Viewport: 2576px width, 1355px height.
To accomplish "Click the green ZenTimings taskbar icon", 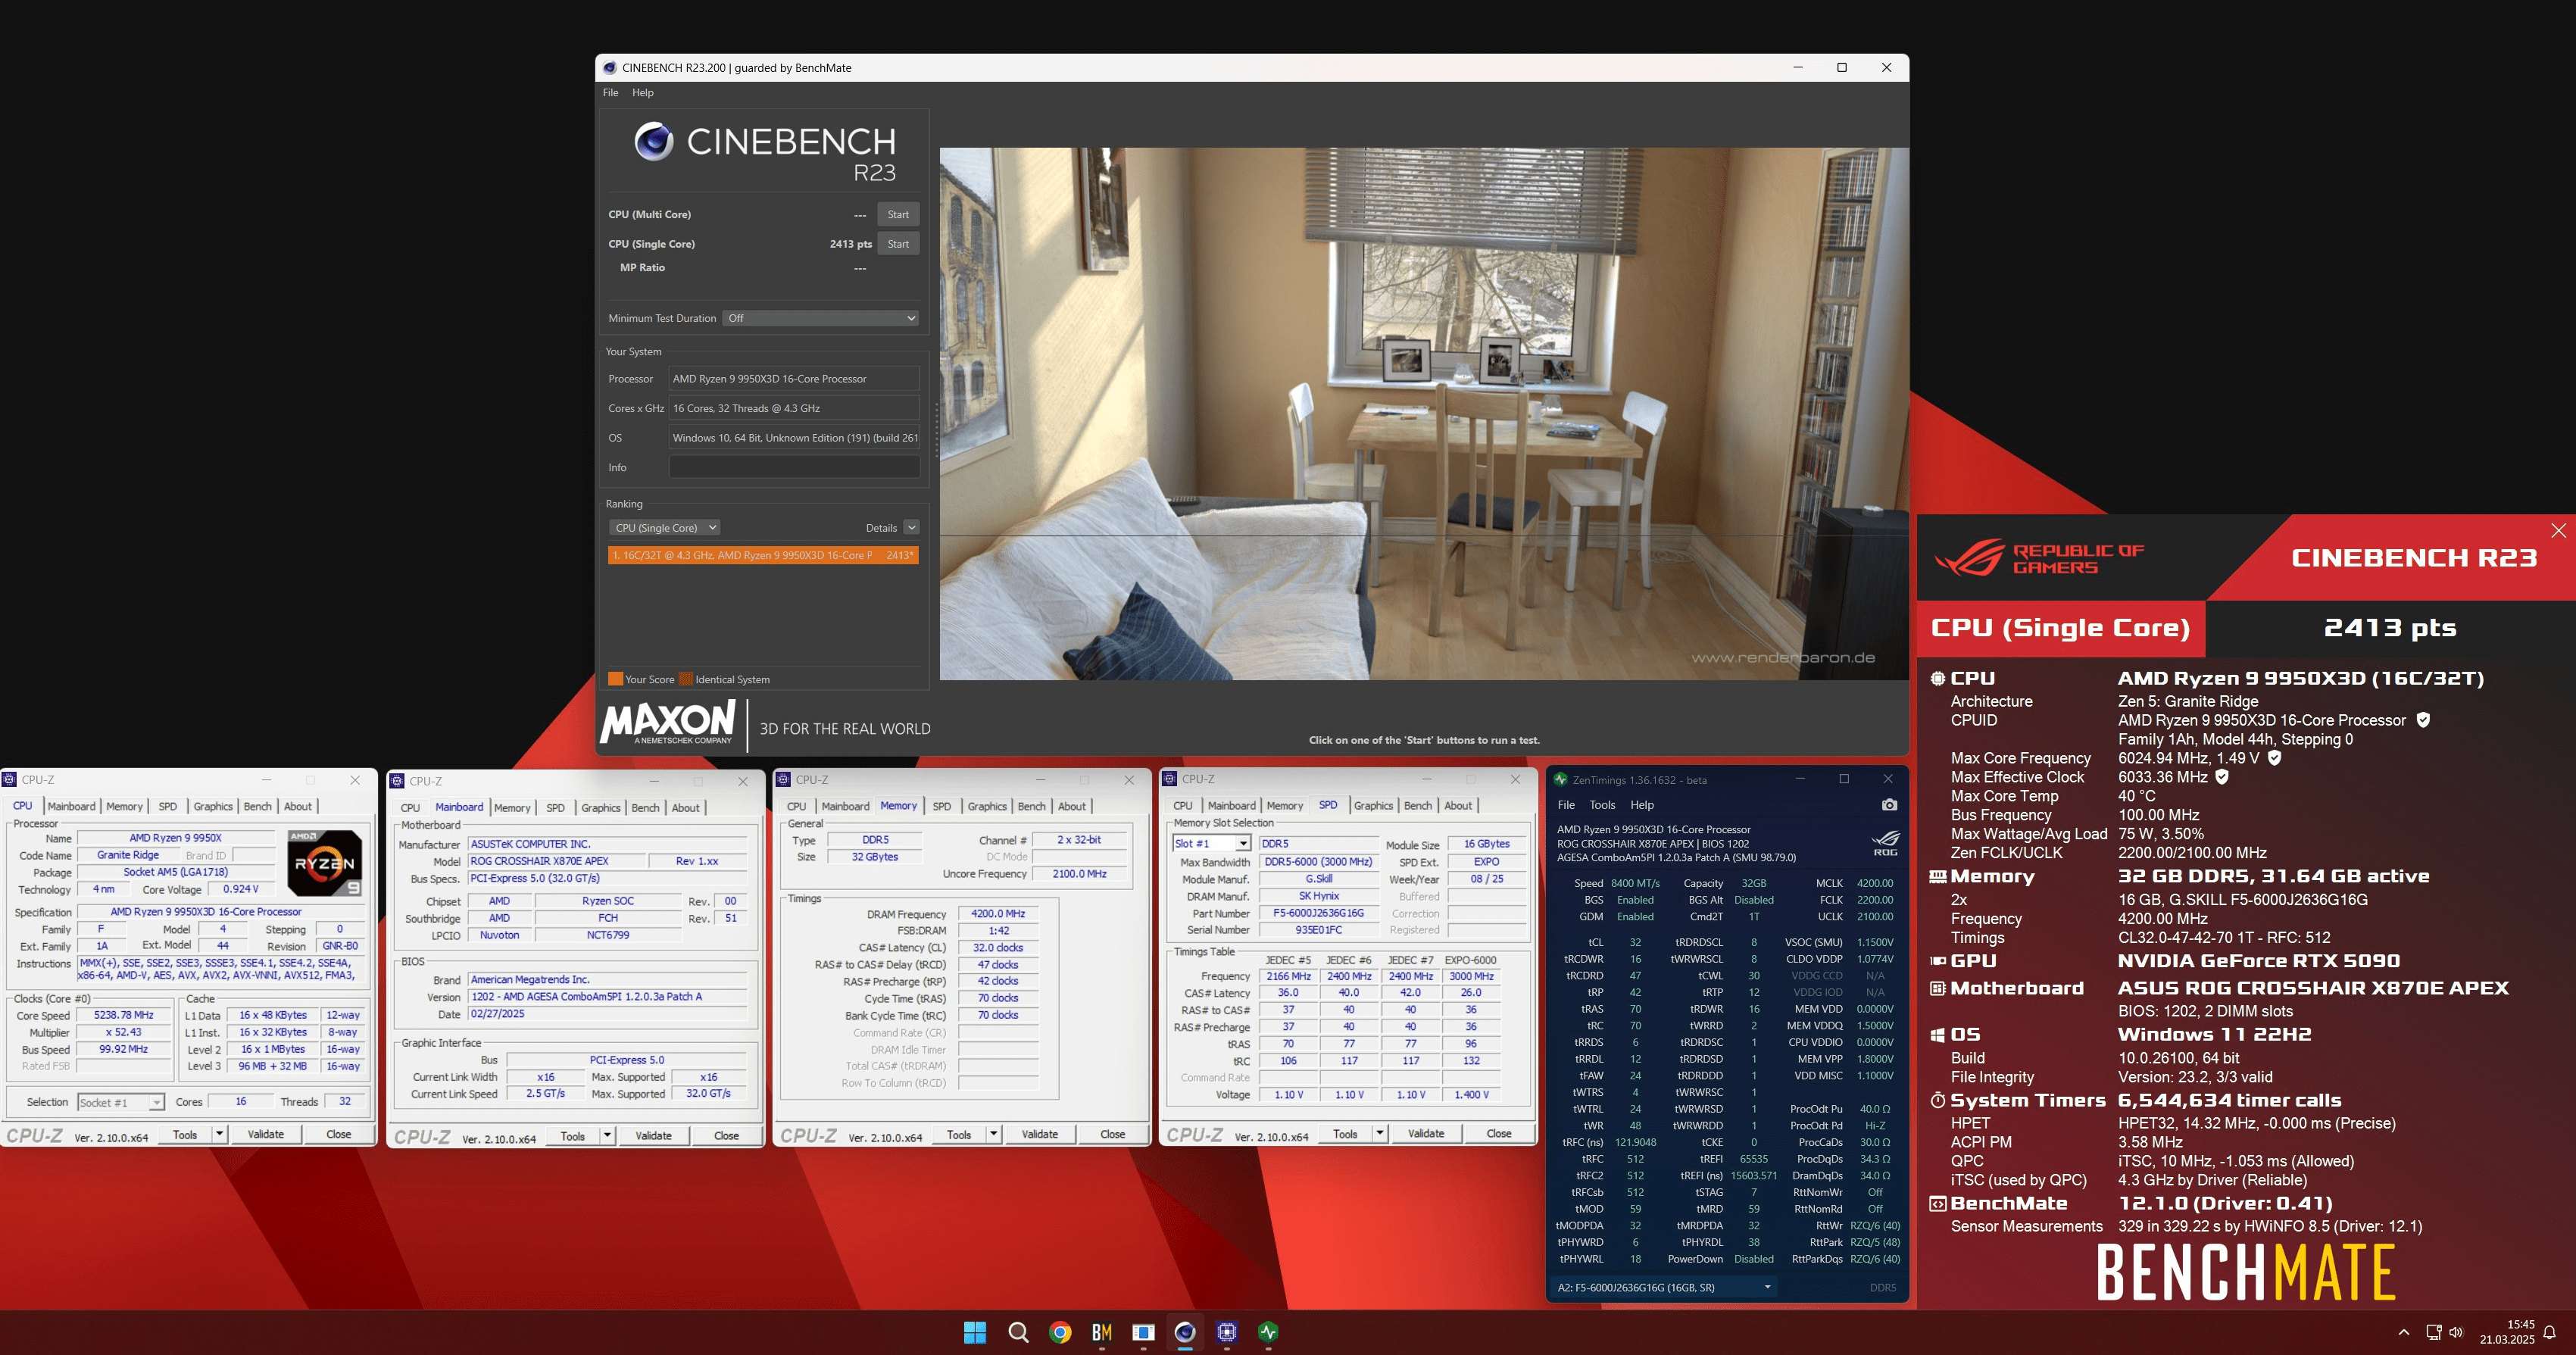I will click(x=1268, y=1332).
